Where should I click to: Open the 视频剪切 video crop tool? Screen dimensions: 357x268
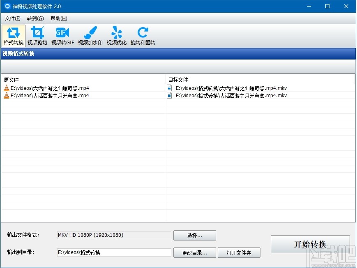click(x=37, y=36)
